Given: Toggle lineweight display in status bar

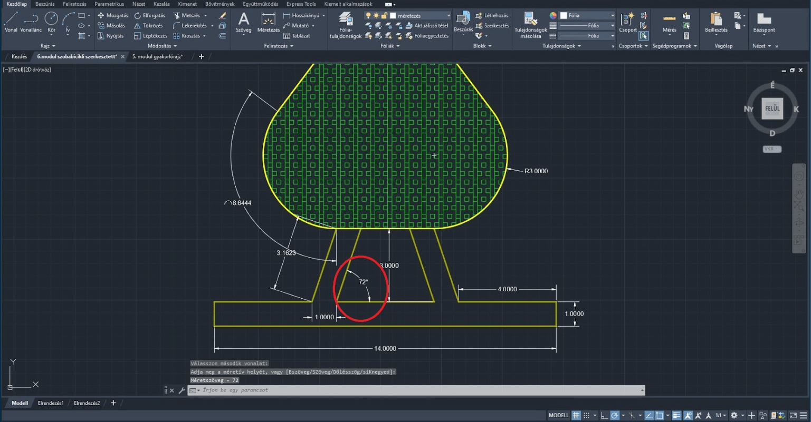Looking at the screenshot, I should point(676,416).
